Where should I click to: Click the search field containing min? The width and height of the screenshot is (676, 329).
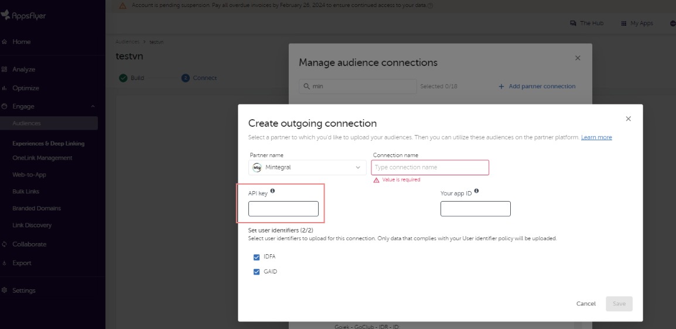(x=358, y=86)
